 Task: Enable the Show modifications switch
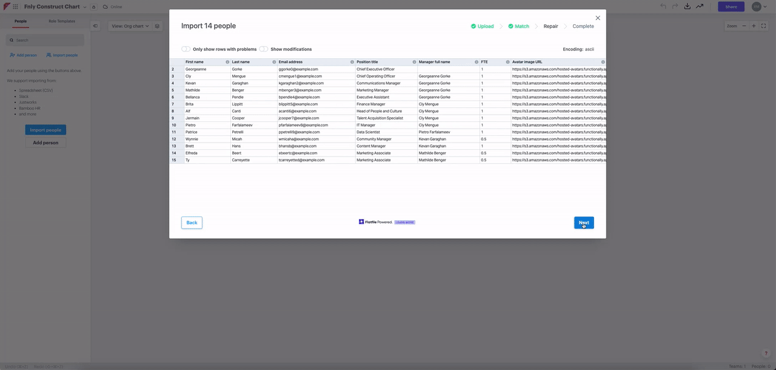[264, 49]
